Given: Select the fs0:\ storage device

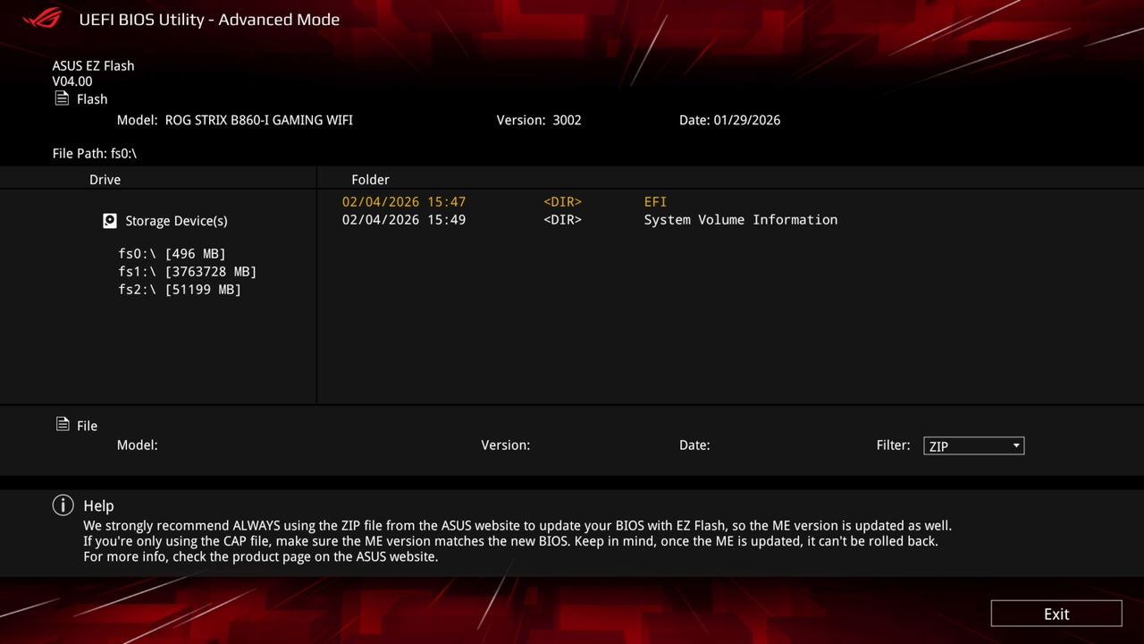Looking at the screenshot, I should pyautogui.click(x=171, y=253).
